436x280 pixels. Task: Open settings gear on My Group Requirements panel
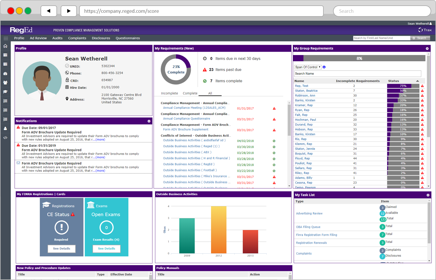427,49
